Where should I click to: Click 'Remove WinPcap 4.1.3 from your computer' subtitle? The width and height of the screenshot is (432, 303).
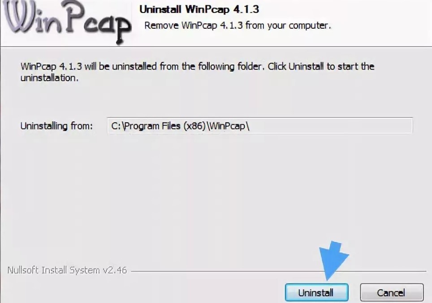tap(238, 26)
